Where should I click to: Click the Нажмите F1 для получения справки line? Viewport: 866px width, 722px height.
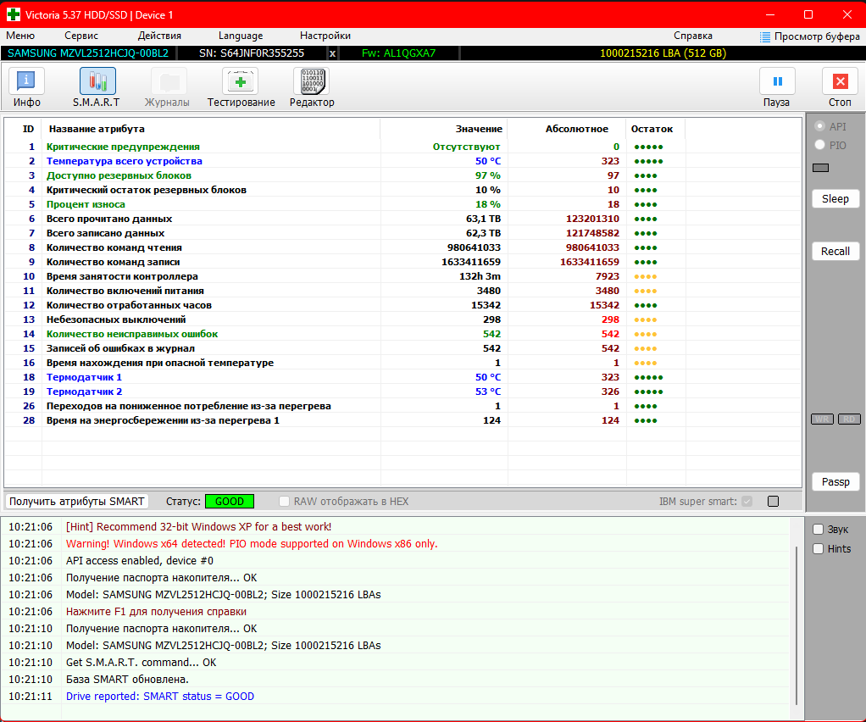(x=156, y=612)
